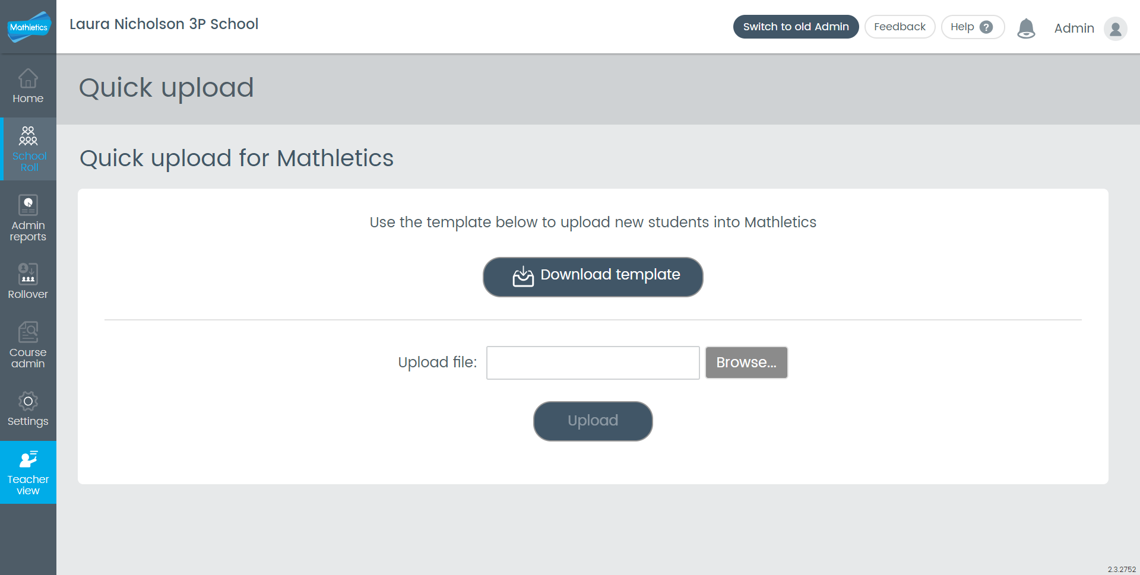The width and height of the screenshot is (1140, 575).
Task: Open the Rollover sidebar icon
Action: 28,274
